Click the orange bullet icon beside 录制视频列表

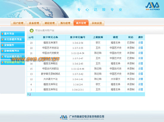click(2, 51)
